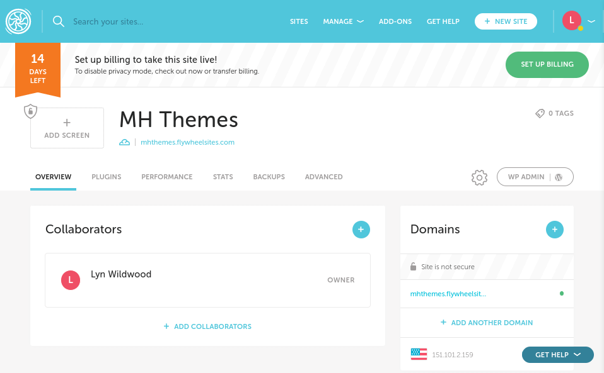The height and width of the screenshot is (373, 604).
Task: Click the SET UP BILLING button
Action: pos(547,65)
